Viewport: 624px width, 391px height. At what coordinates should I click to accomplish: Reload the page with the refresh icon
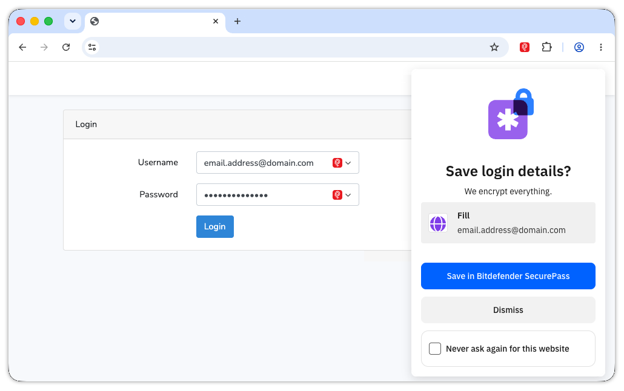point(66,47)
